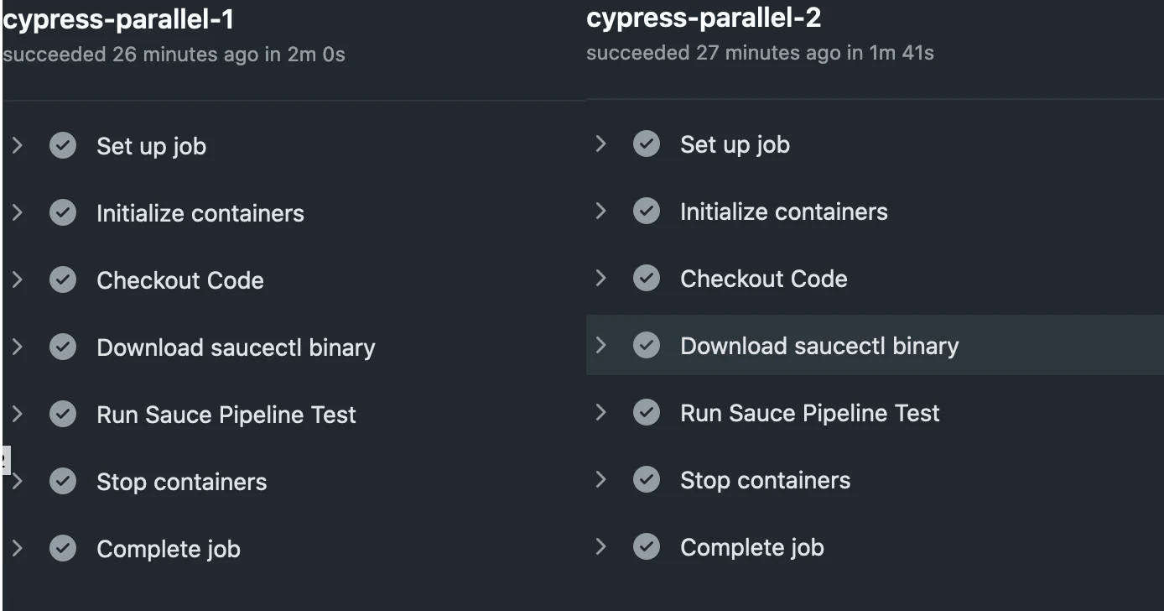
Task: Open the cypress-parallel-1 job title
Action: coord(117,18)
